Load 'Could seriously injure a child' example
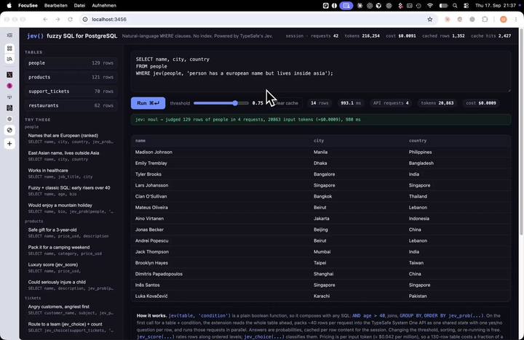Viewport: 524px width, 340px height. click(x=71, y=285)
